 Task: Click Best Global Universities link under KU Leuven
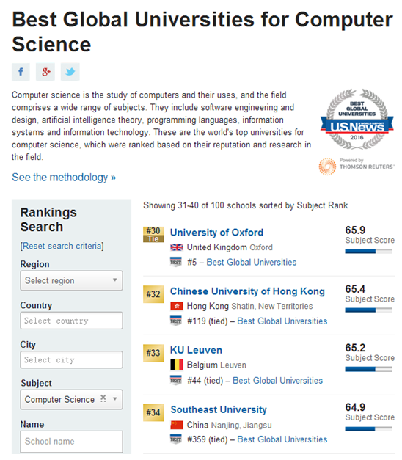coord(277,381)
